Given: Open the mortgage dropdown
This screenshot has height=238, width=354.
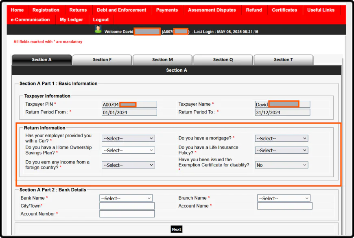Looking at the screenshot, I should coord(282,138).
